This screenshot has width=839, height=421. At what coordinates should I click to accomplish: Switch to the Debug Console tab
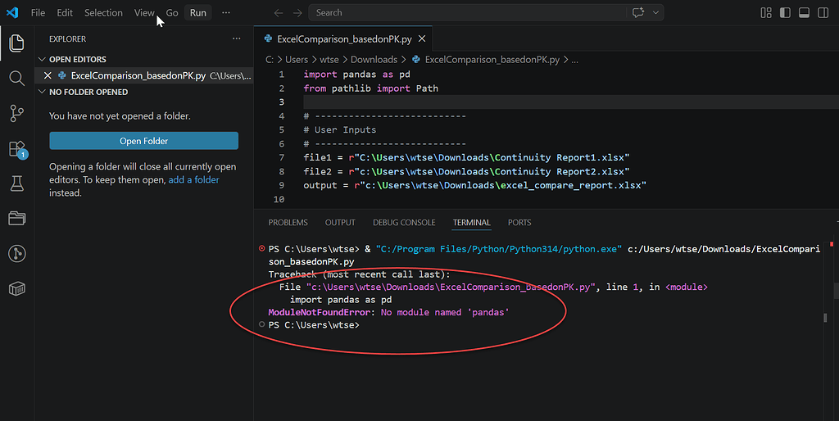coord(404,223)
